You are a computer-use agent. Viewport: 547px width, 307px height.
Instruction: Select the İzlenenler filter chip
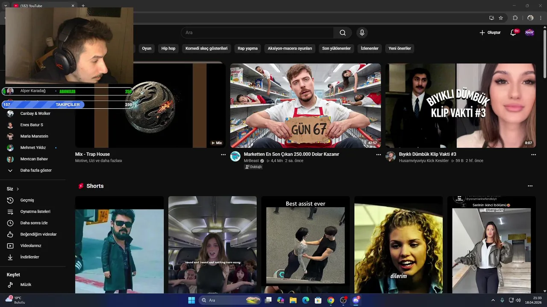point(370,49)
